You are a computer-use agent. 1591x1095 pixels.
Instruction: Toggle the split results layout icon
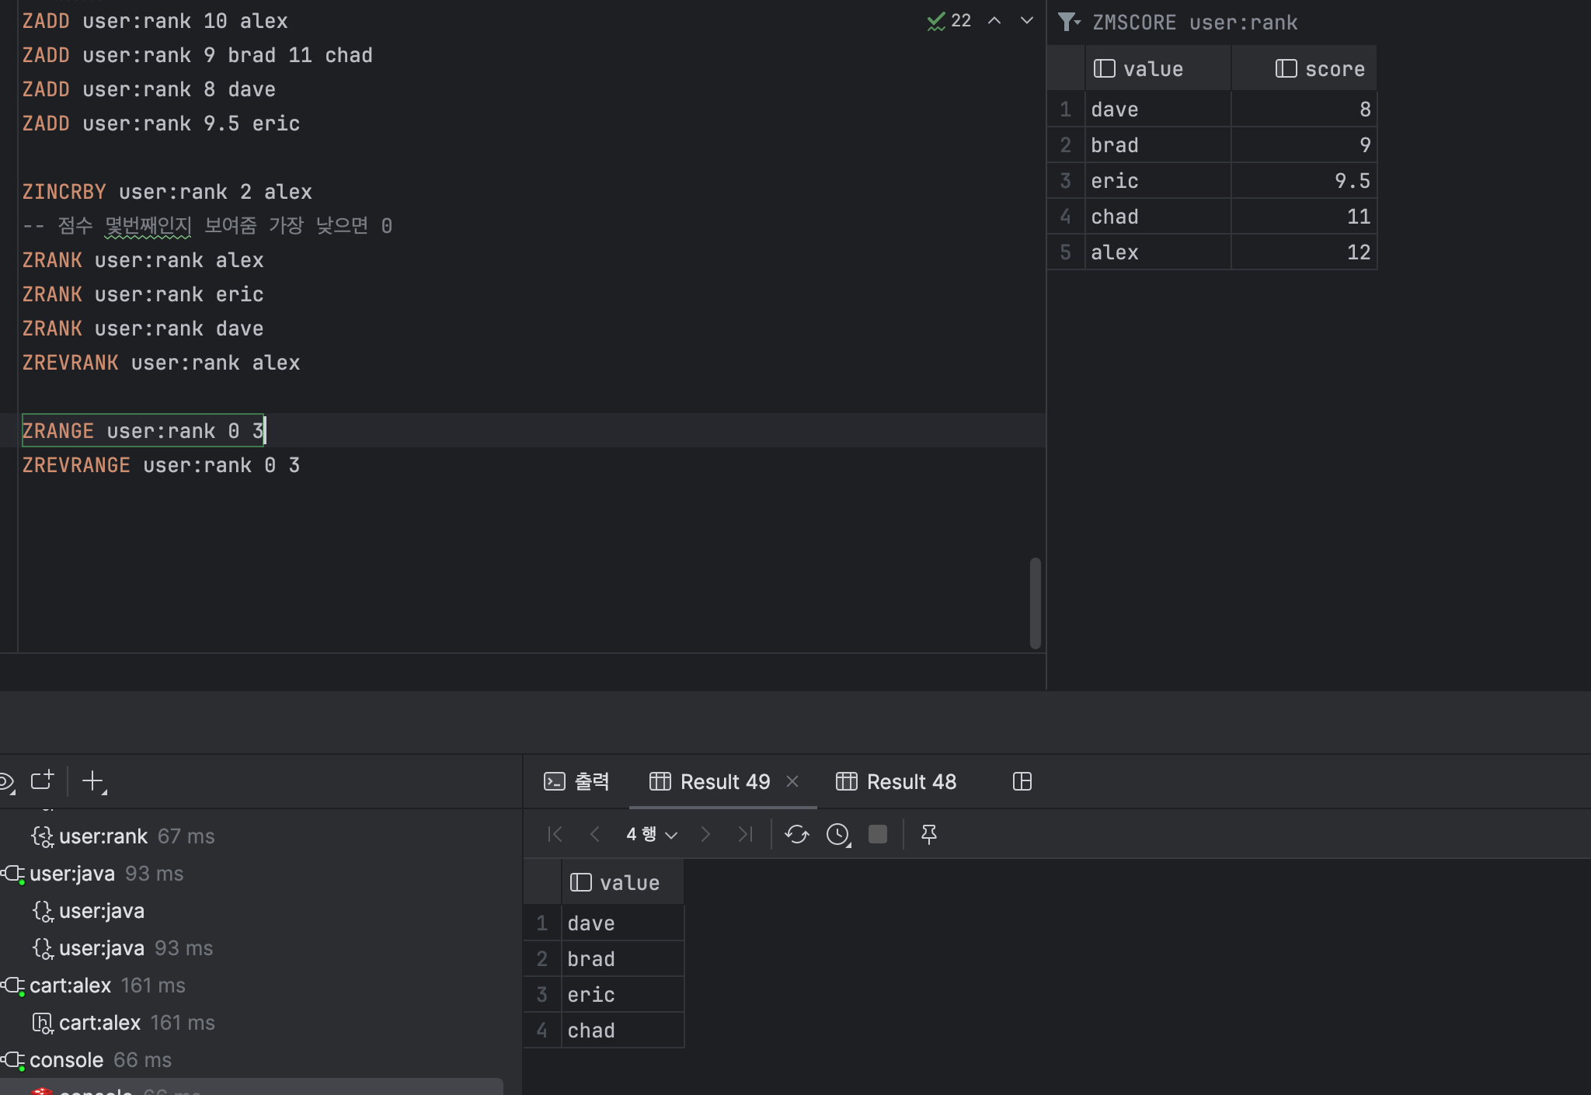[1022, 781]
